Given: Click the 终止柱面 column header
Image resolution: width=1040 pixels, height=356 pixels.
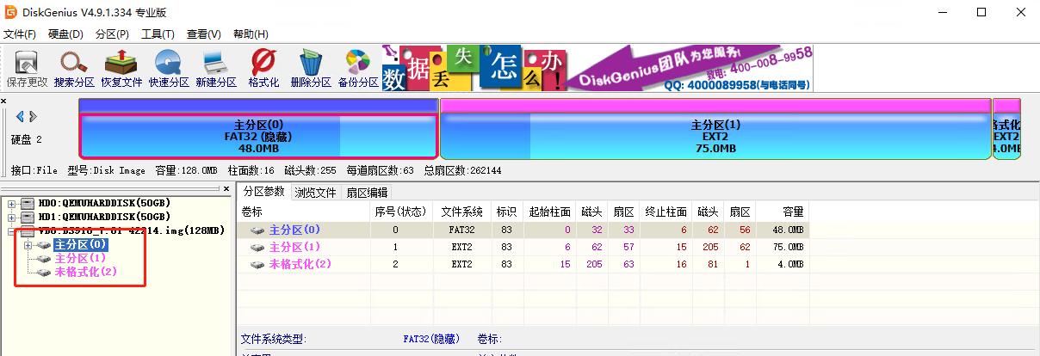Looking at the screenshot, I should (665, 212).
